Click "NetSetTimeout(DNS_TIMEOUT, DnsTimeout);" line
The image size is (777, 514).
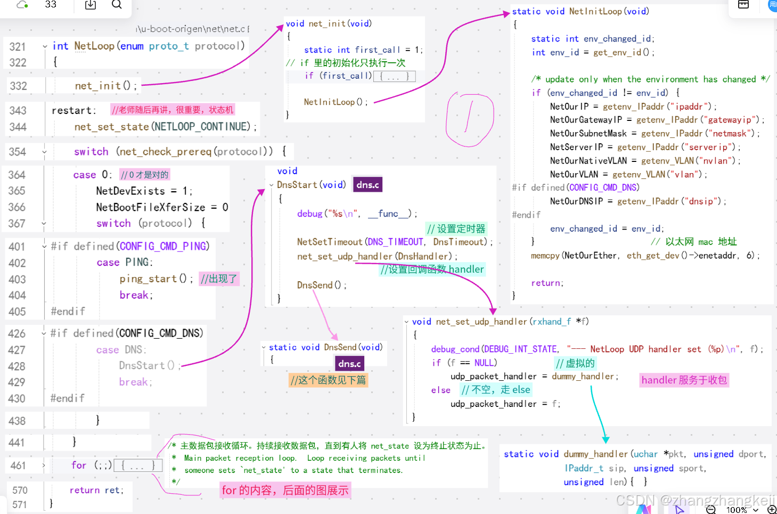395,242
